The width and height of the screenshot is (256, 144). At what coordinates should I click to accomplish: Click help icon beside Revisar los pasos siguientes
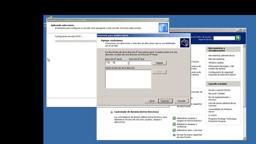pyautogui.click(x=174, y=135)
